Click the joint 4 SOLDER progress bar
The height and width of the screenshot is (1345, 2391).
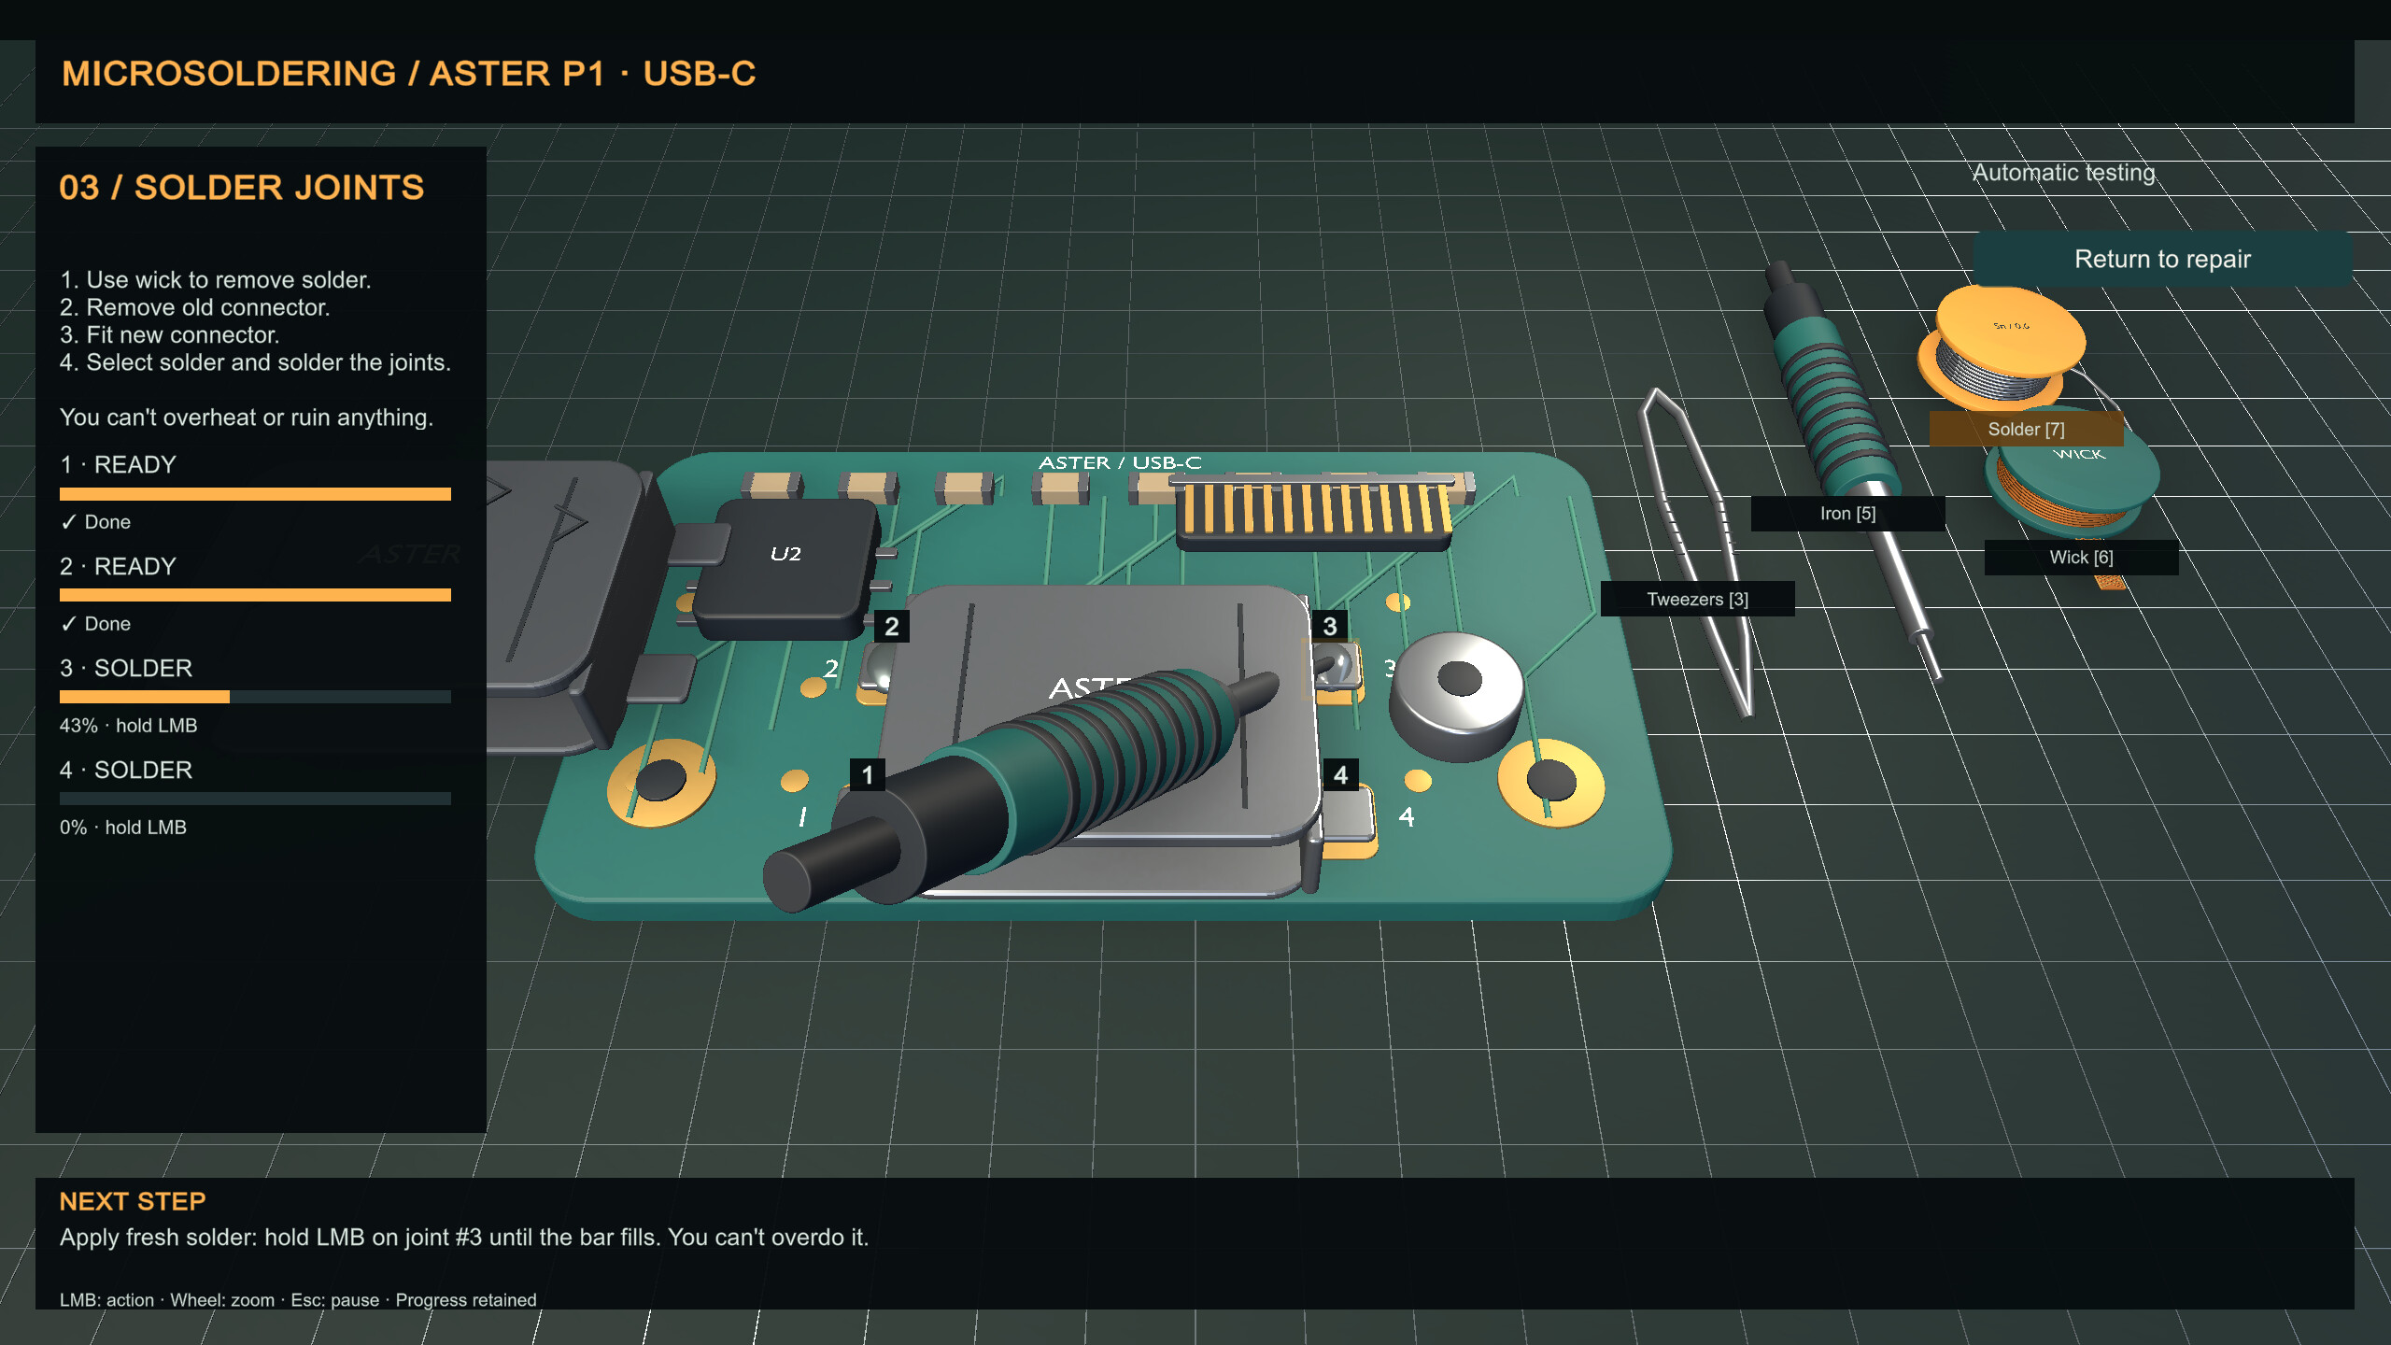[x=255, y=799]
